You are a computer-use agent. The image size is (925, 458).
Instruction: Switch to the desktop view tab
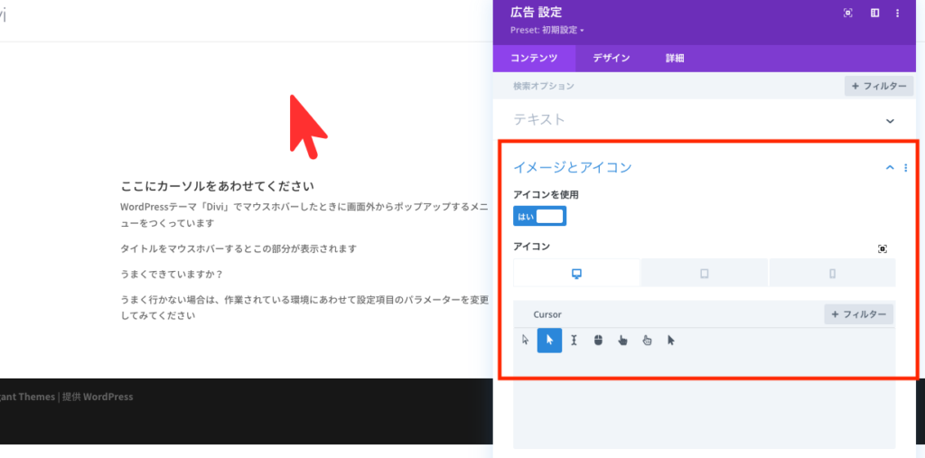pos(577,274)
